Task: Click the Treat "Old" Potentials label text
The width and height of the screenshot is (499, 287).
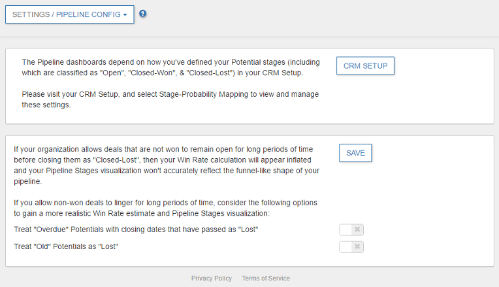Action: (65, 247)
